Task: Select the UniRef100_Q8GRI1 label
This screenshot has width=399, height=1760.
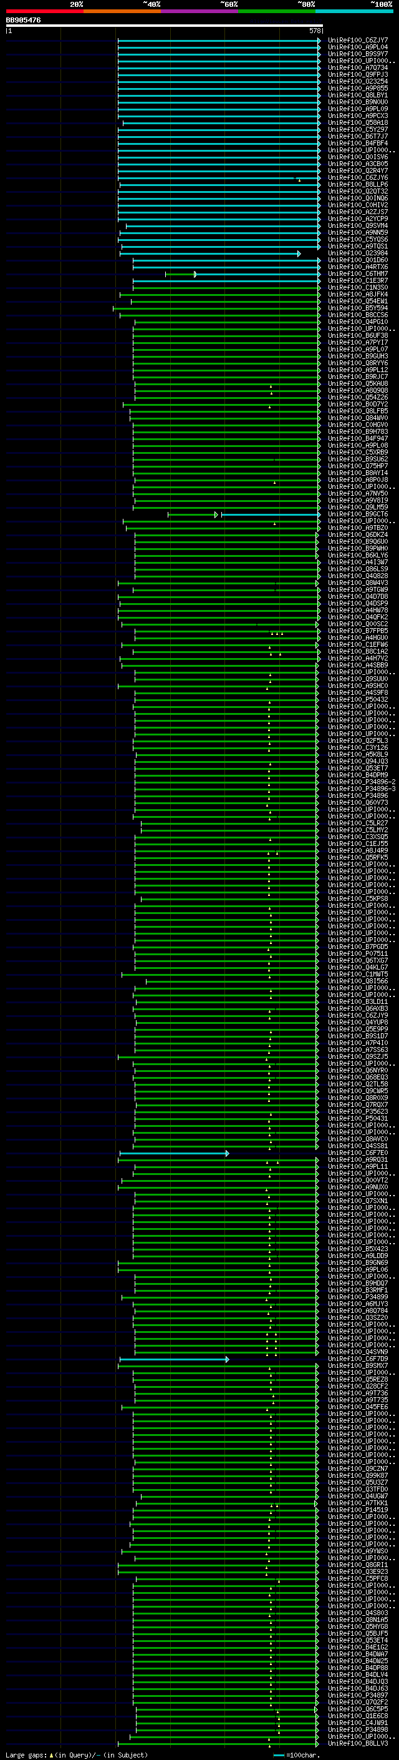Action: [358, 1565]
